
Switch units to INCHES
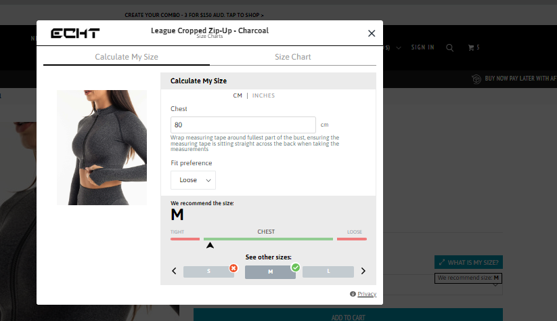[263, 95]
